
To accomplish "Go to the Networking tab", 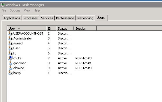I will [85, 18].
